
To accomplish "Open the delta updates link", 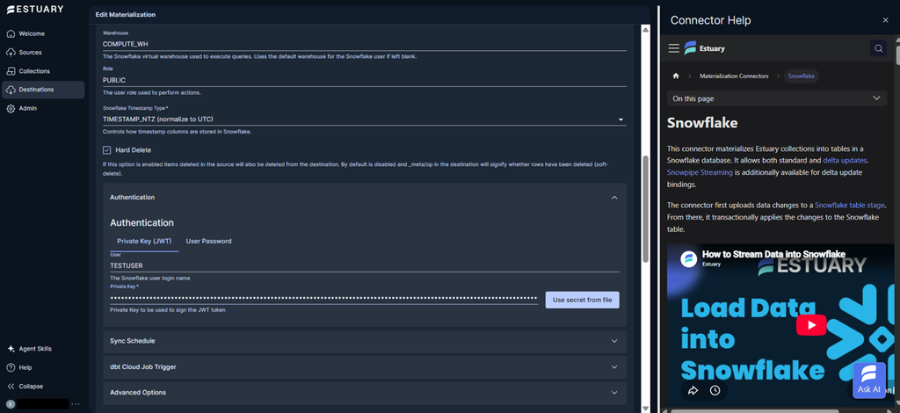I will (845, 161).
